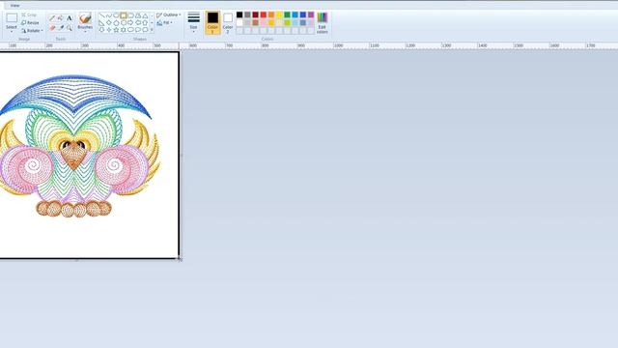The height and width of the screenshot is (348, 618).
Task: Select the Up arrow shape
Action: coord(145,23)
